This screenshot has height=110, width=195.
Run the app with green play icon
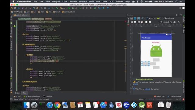click(x=69, y=8)
